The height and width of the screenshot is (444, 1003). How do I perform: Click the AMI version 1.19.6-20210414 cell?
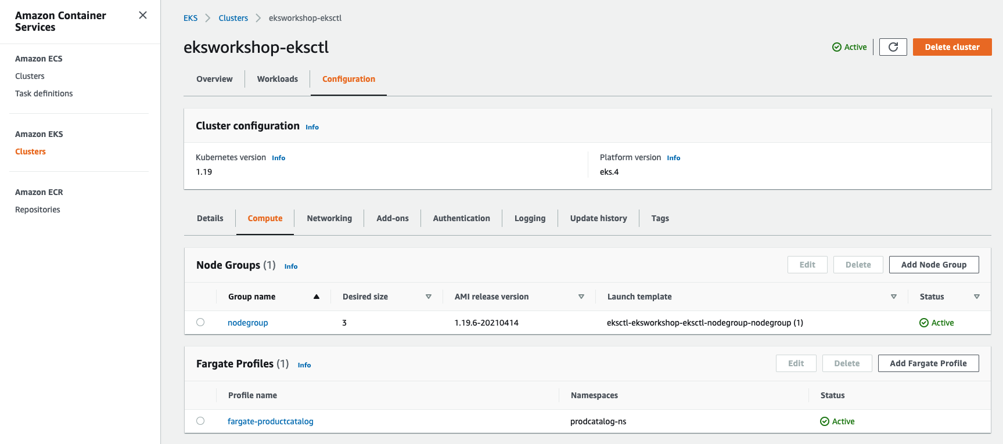click(487, 323)
